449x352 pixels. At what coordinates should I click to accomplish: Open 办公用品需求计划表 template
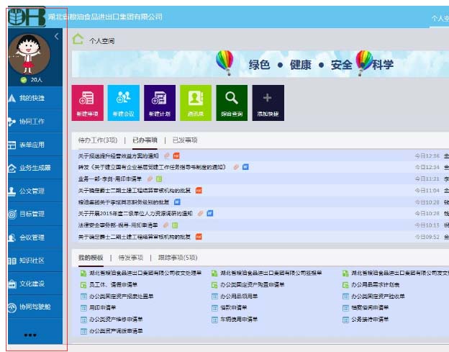point(376,284)
